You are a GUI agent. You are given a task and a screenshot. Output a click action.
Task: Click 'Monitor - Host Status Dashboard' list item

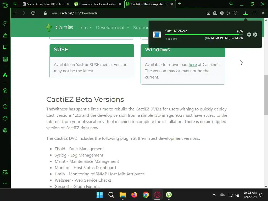click(x=85, y=168)
